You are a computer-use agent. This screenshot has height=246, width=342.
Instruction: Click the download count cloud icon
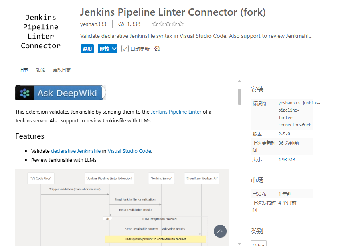pyautogui.click(x=121, y=24)
